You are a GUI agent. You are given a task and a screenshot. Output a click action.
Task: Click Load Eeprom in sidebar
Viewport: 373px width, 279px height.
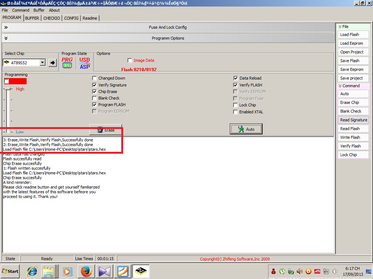tap(353, 44)
